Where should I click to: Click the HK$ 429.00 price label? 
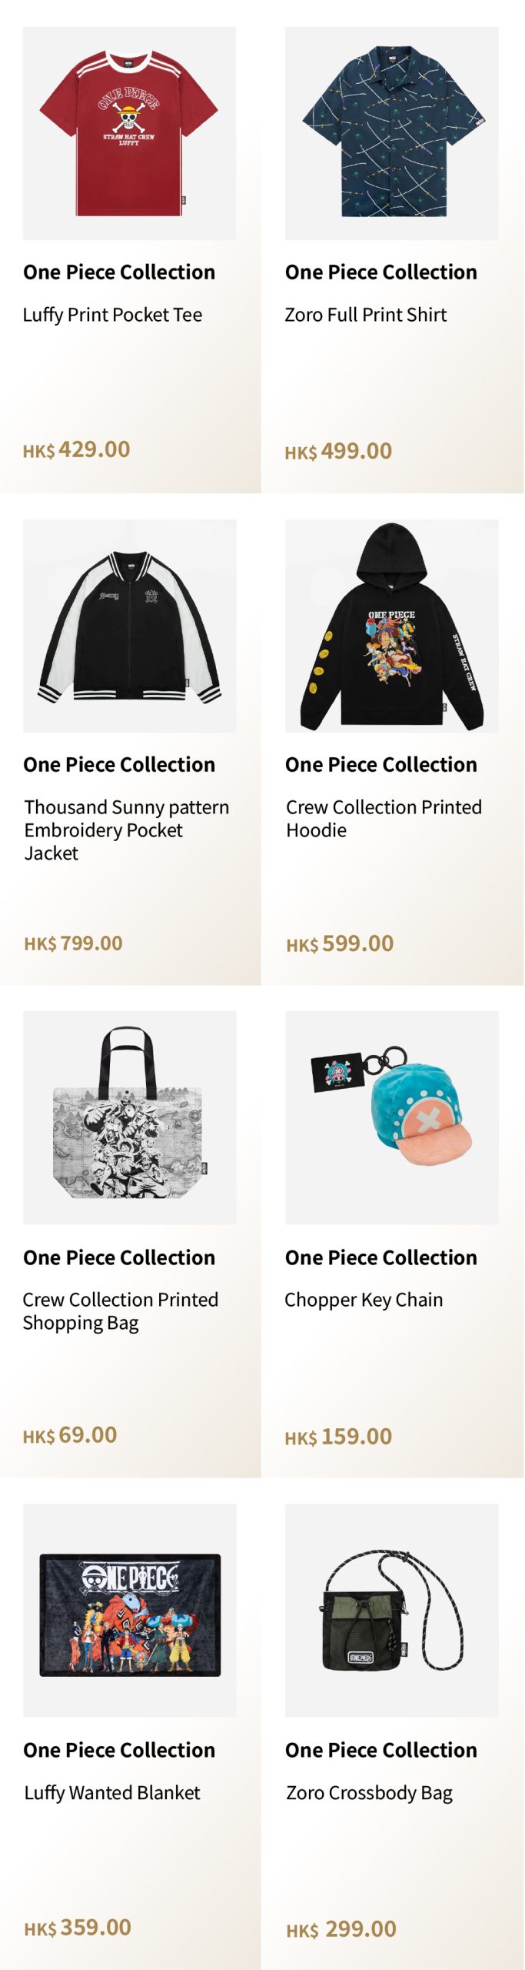pos(77,449)
